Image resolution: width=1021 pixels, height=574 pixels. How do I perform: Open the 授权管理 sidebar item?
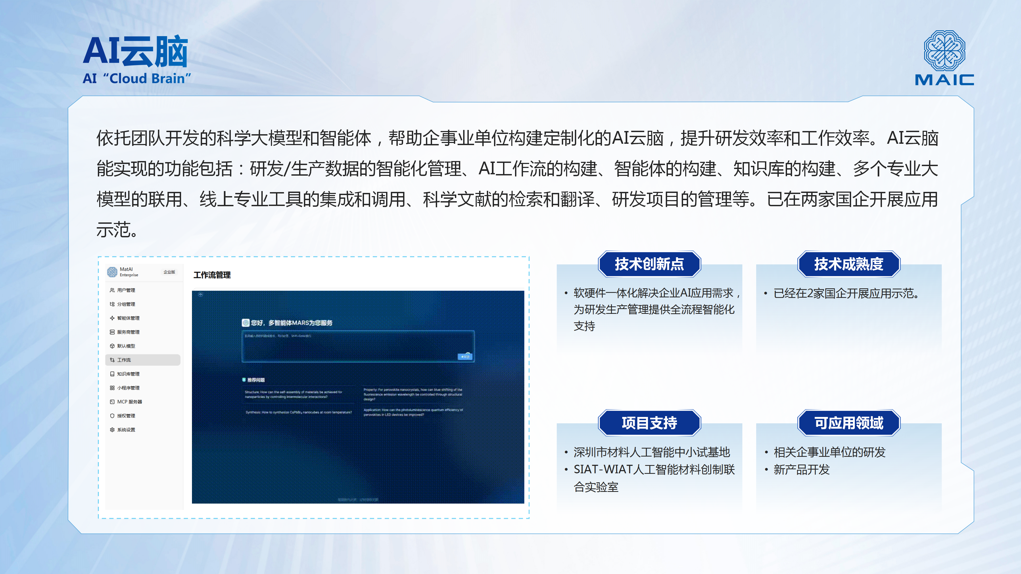point(143,416)
